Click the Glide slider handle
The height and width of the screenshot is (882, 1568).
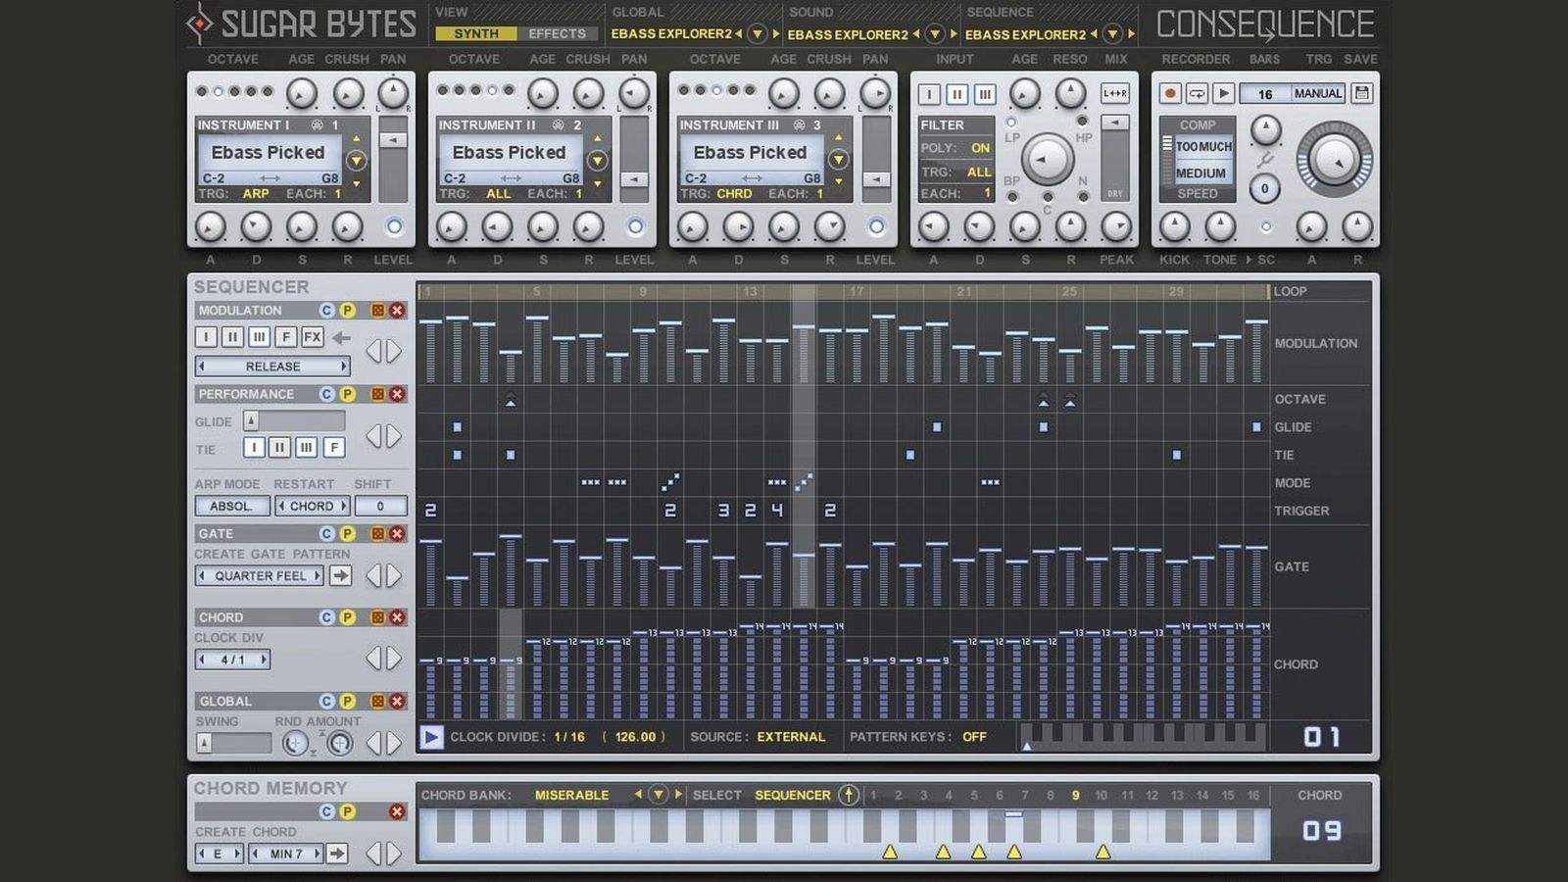251,420
